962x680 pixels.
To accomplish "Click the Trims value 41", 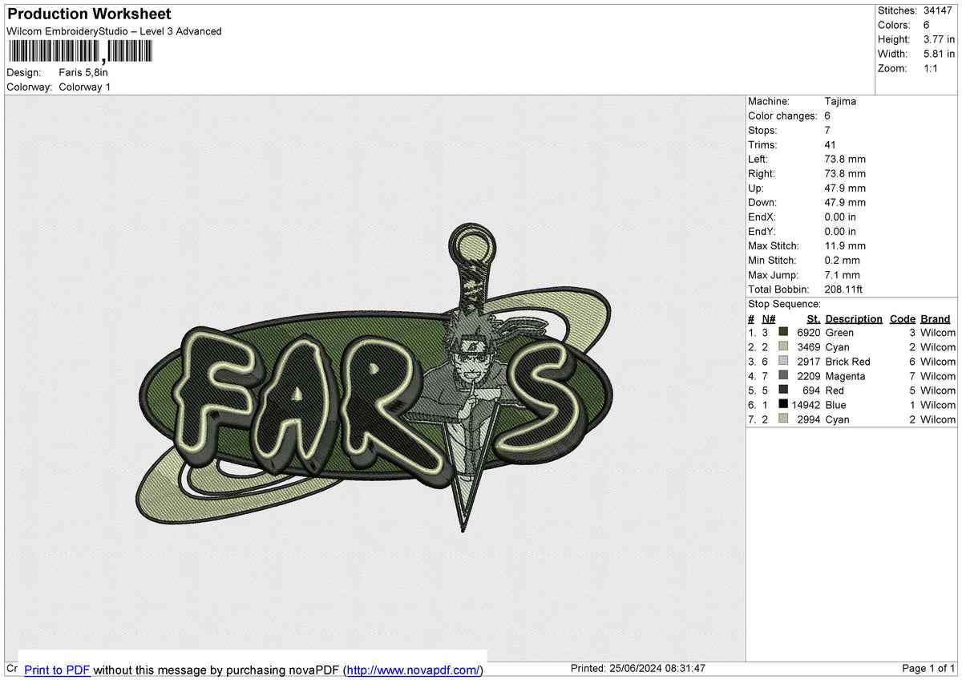I will 831,144.
